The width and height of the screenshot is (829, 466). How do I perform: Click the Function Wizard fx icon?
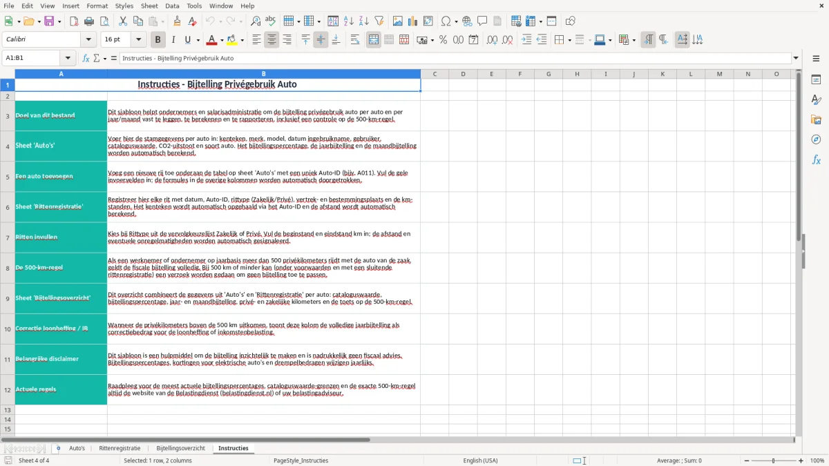point(86,58)
